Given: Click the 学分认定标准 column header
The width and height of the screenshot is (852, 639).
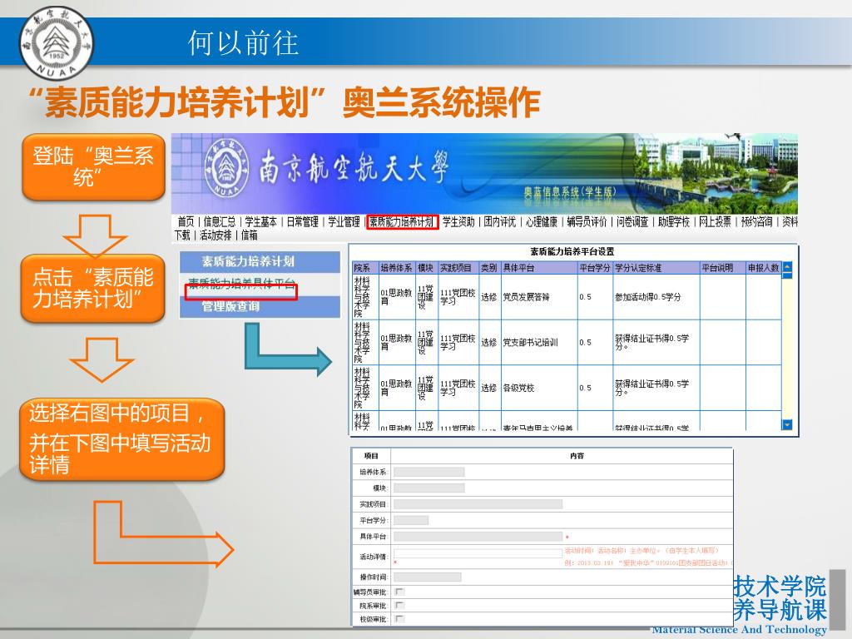Looking at the screenshot, I should coord(656,268).
